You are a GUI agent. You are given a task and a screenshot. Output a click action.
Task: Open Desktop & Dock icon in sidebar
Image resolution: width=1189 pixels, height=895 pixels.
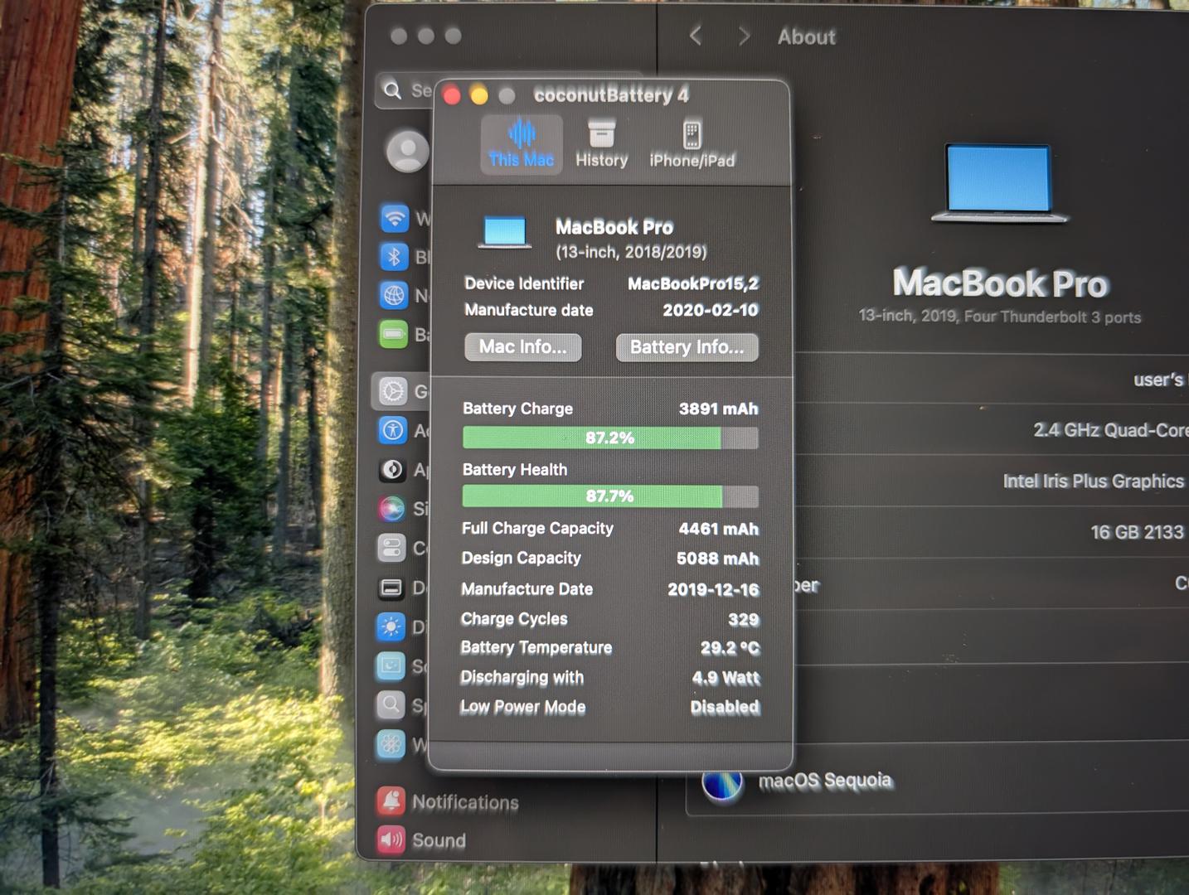pos(391,588)
